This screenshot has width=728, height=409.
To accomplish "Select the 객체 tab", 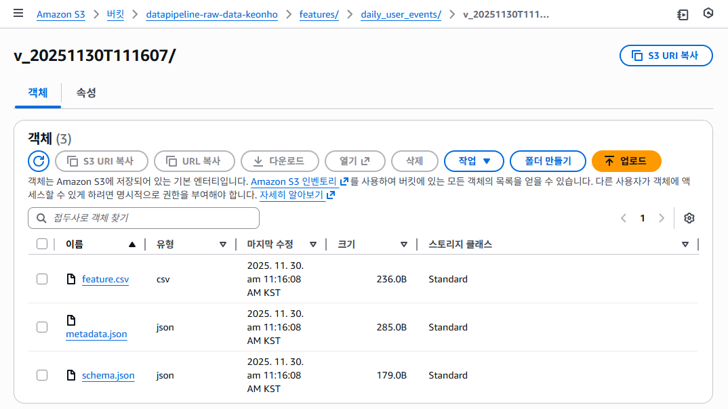I will (37, 93).
